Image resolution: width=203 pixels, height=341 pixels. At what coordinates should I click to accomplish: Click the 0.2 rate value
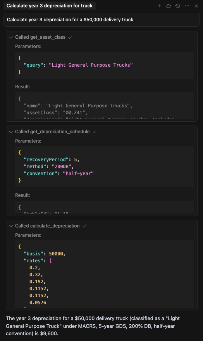(x=35, y=267)
